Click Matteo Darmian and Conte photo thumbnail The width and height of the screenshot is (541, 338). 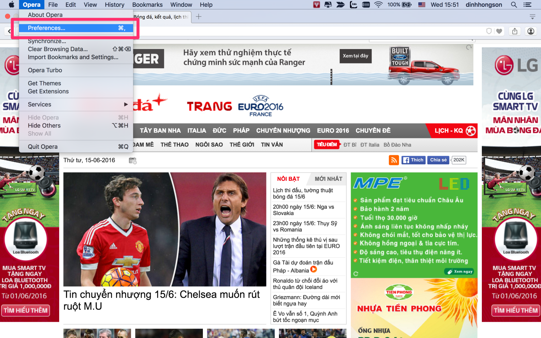coord(165,230)
